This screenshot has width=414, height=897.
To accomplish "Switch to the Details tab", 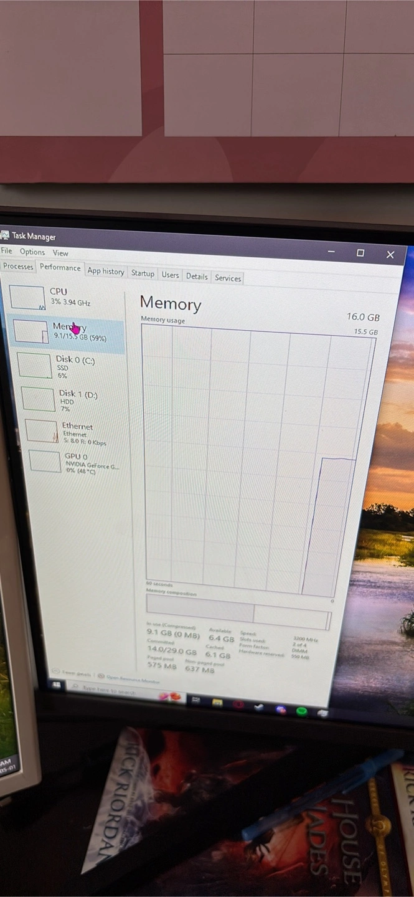I will pyautogui.click(x=197, y=277).
